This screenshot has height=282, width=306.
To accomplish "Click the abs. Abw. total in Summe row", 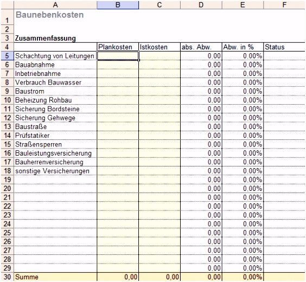I will coord(201,277).
